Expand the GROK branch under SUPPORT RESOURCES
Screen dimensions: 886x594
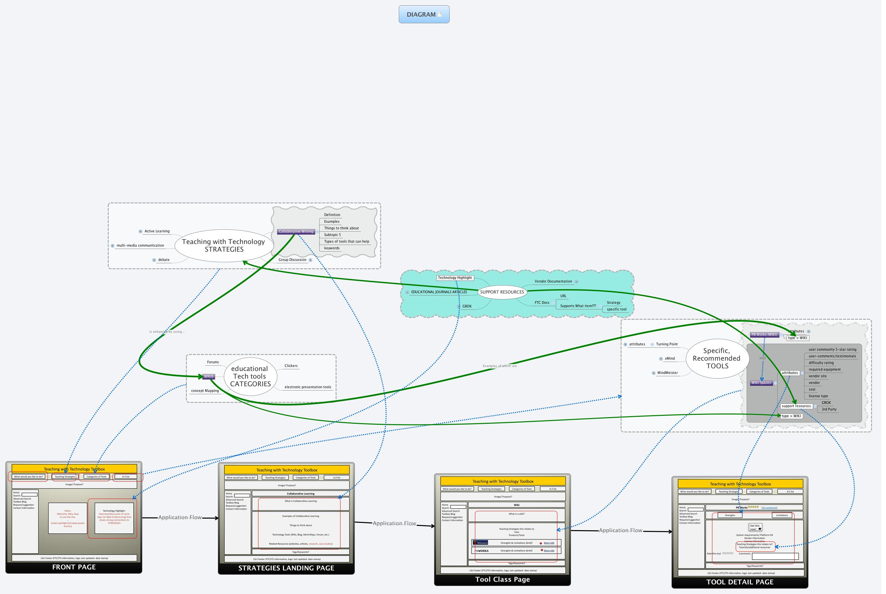point(459,306)
